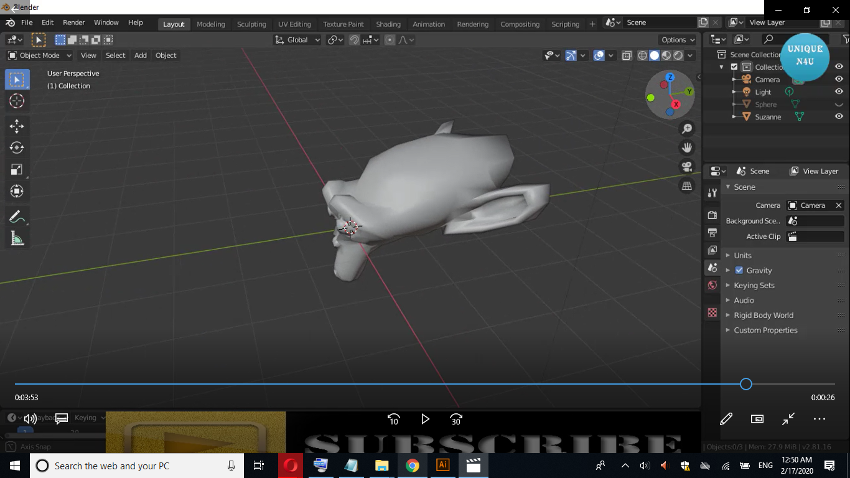850x478 pixels.
Task: Disable the Gravity checkbox
Action: click(740, 270)
